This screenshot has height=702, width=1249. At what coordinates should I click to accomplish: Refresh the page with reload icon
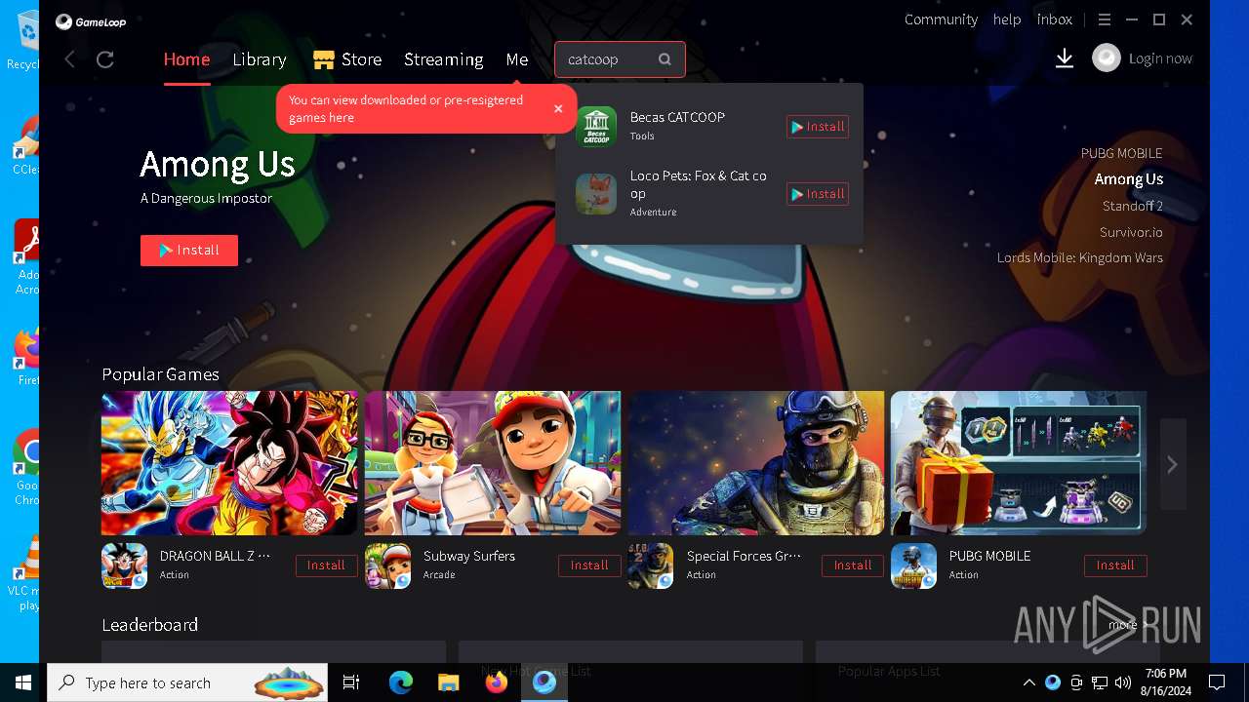105,59
